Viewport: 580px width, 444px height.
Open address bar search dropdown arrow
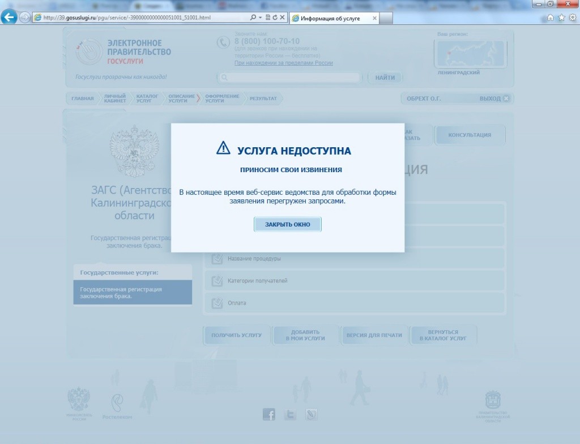tap(260, 18)
